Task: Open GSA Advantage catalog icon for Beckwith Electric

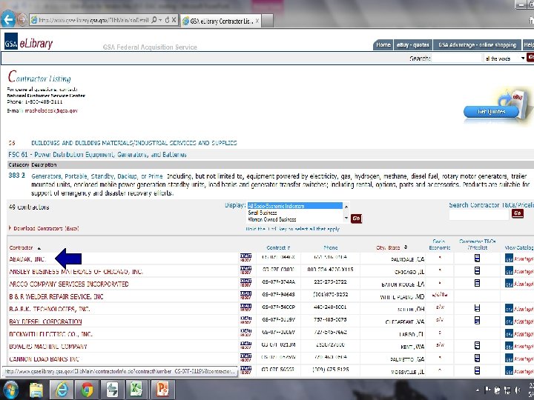Action: point(519,333)
